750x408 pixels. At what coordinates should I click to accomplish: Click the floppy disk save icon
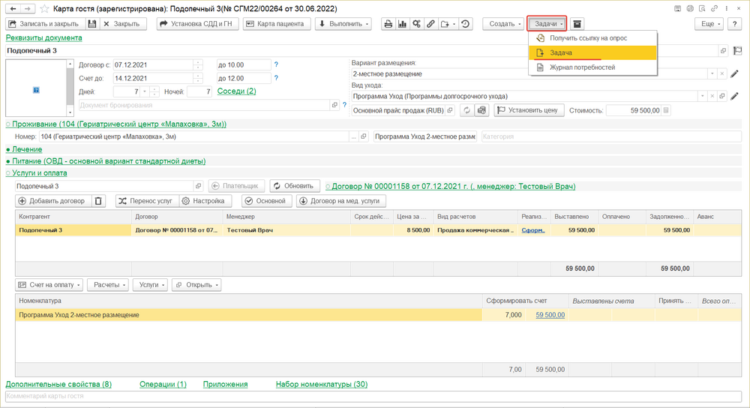coord(91,24)
